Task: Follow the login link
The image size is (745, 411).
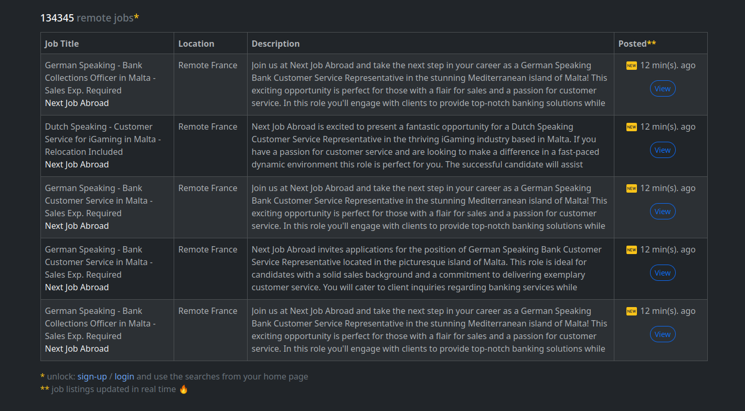Action: [124, 376]
